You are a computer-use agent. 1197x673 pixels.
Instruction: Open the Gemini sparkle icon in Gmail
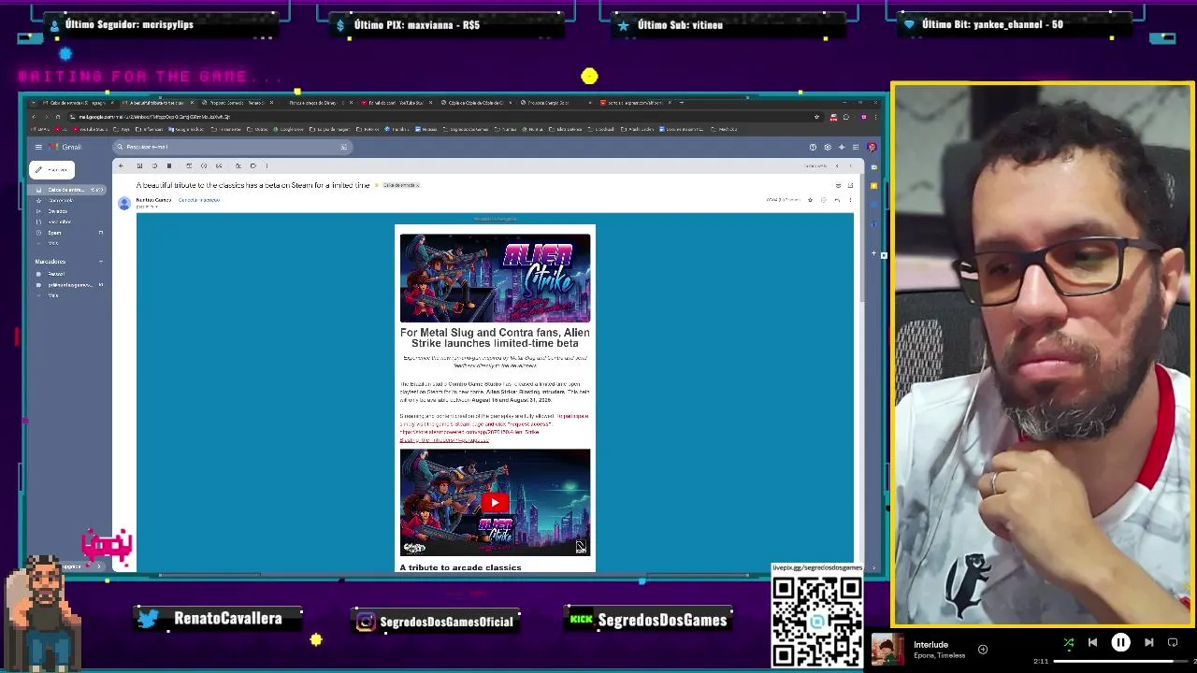(842, 147)
